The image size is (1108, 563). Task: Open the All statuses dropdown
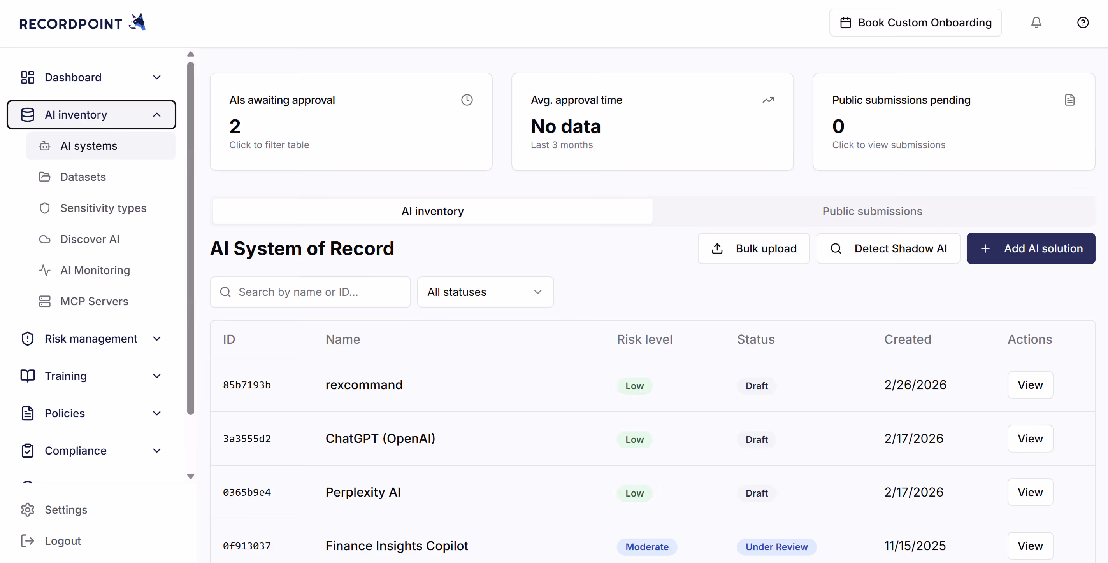point(485,292)
